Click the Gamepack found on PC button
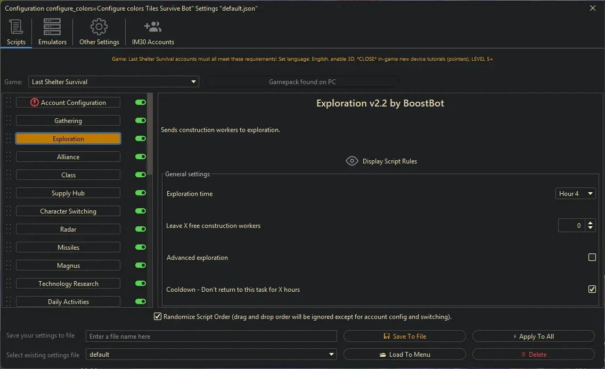 [302, 82]
